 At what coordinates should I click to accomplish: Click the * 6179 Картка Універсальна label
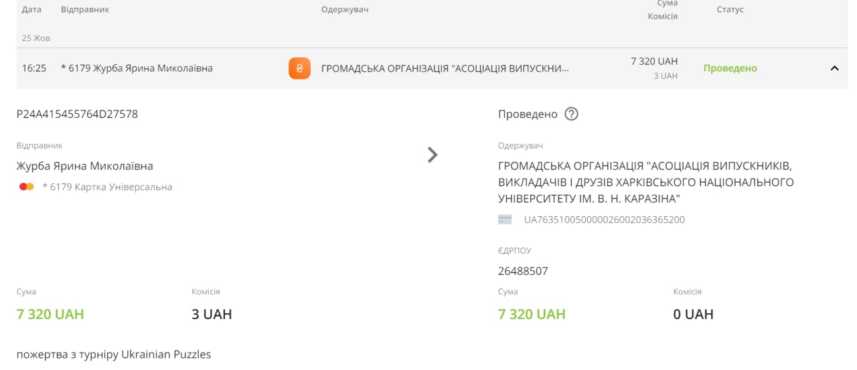click(107, 187)
